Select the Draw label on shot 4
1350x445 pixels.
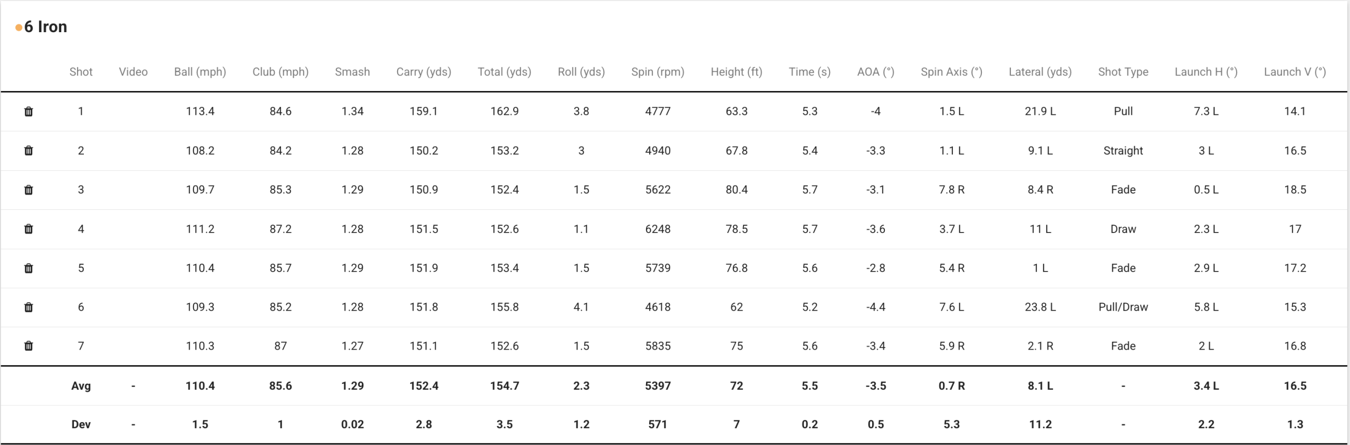point(1123,229)
